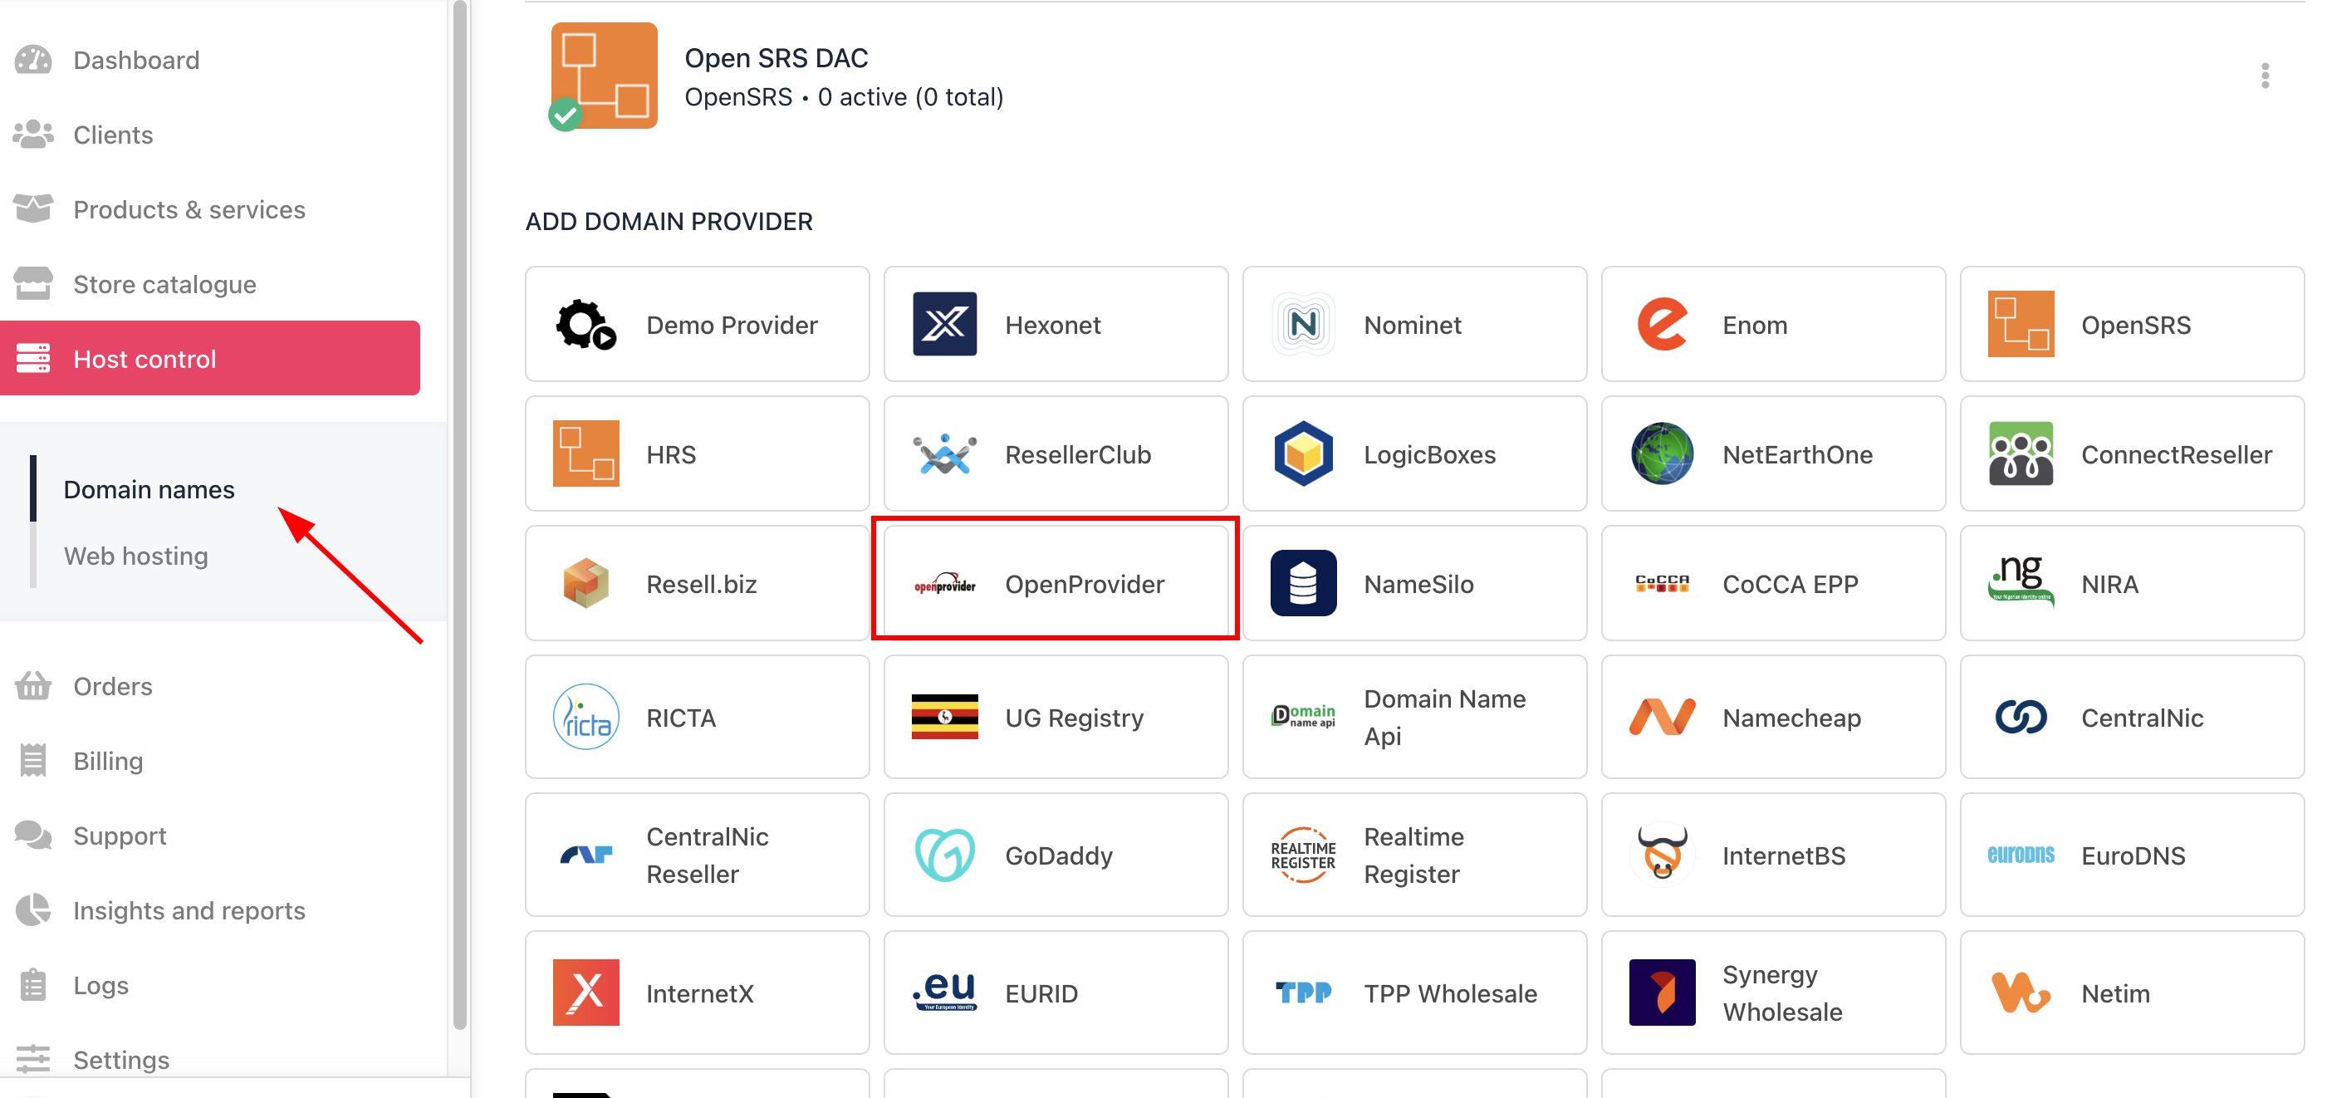Add TPP Wholesale provider

pyautogui.click(x=1413, y=993)
